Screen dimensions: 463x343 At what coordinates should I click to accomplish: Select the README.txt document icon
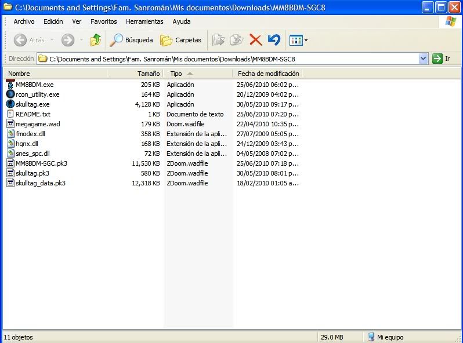click(x=10, y=114)
